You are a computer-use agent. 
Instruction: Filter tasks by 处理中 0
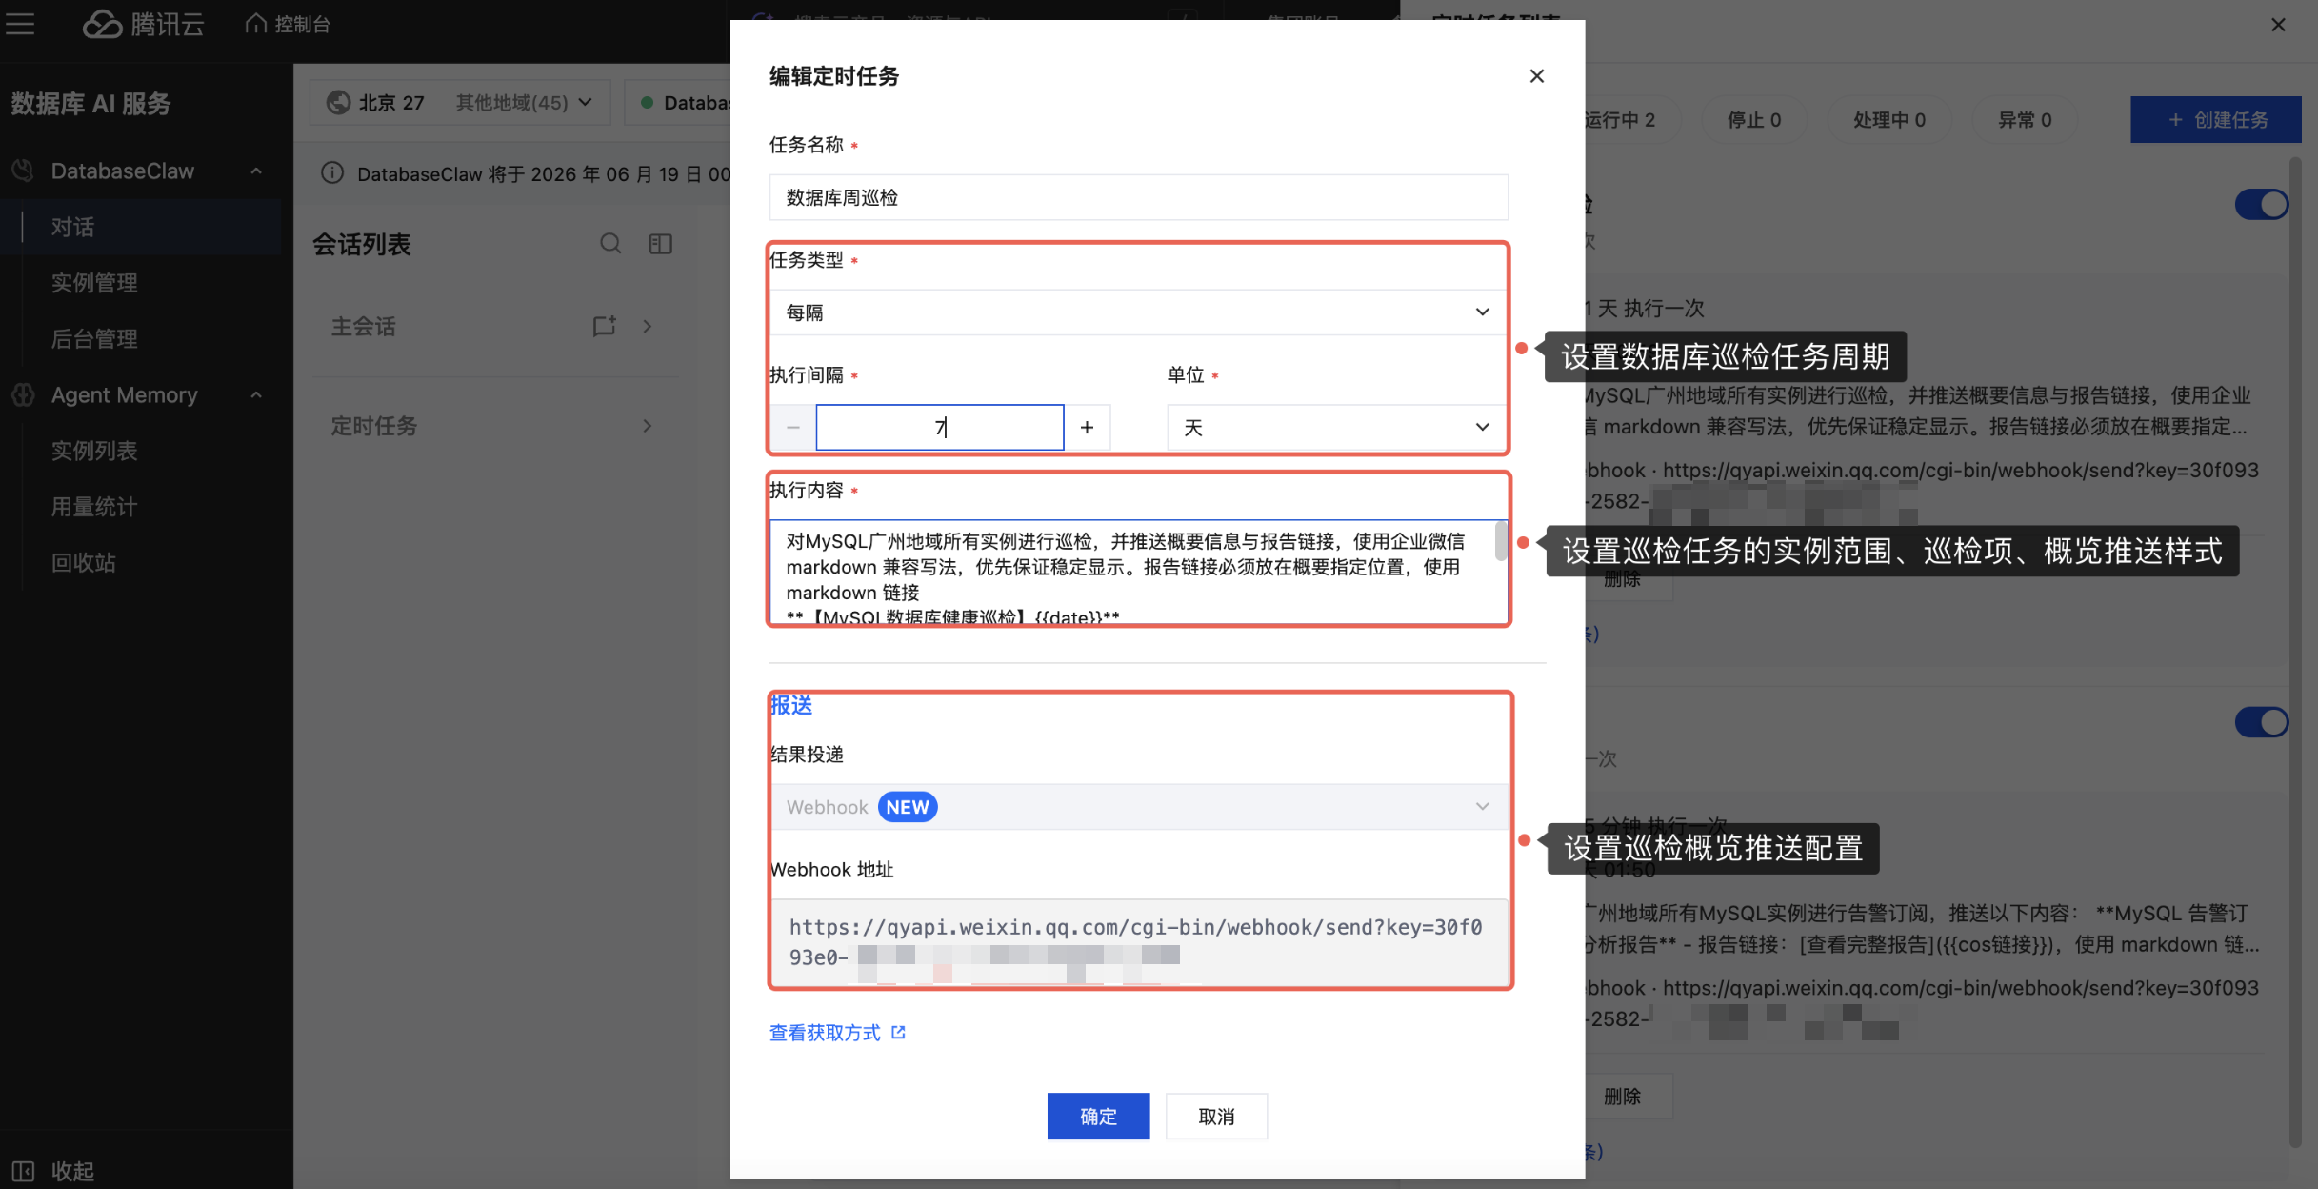point(1889,119)
